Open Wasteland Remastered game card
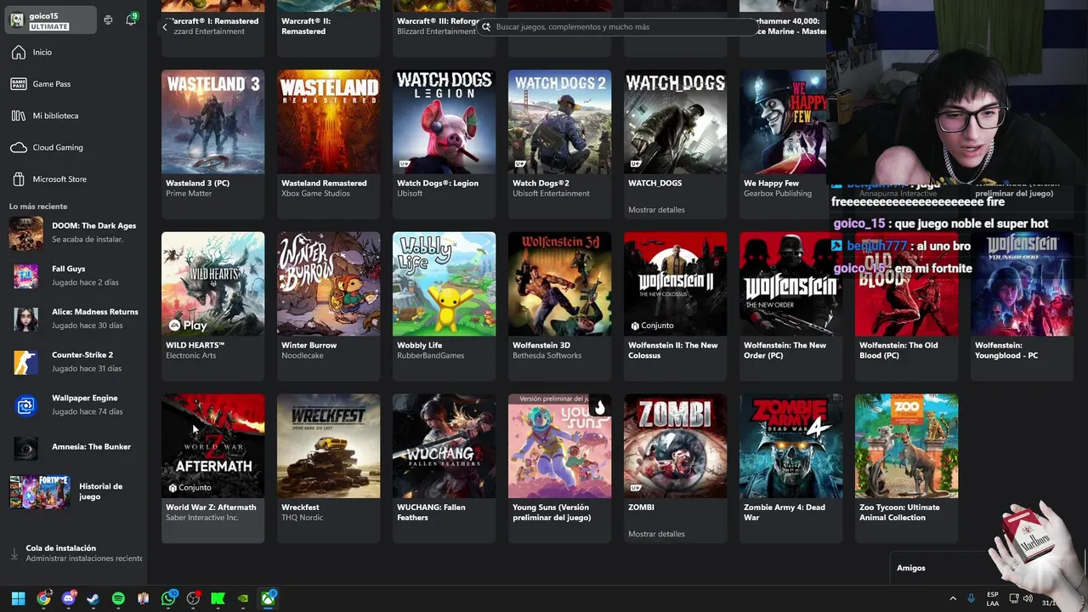 coord(328,144)
